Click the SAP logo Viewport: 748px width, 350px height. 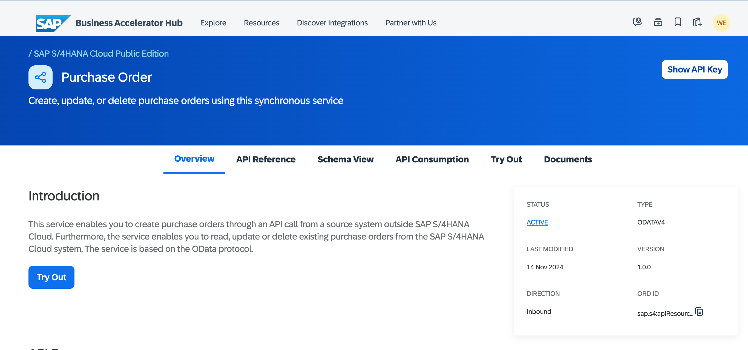pos(53,23)
